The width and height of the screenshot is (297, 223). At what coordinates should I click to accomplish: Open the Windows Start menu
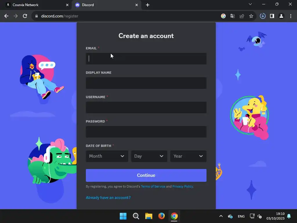[x=123, y=216]
